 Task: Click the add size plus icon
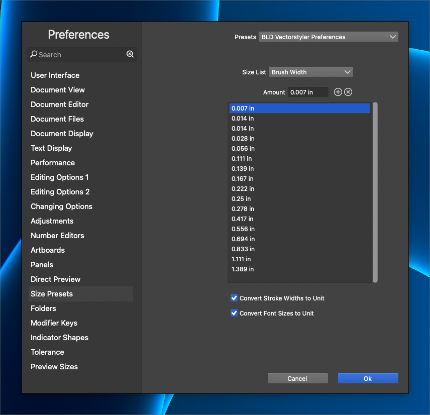[338, 92]
